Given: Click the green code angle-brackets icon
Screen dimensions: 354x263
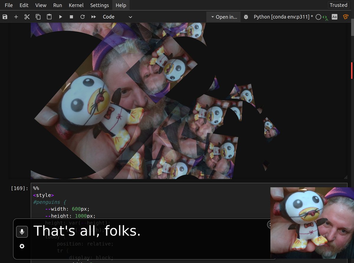Looking at the screenshot, I should click(x=325, y=17).
